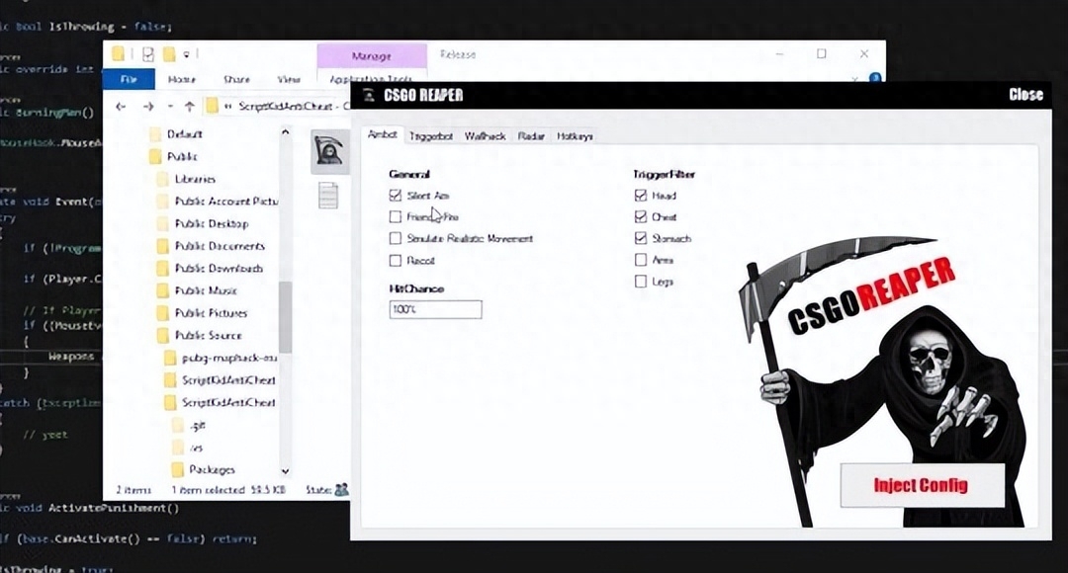Click ScriptKidAntiCheat in the Explorer address bar

(x=286, y=106)
